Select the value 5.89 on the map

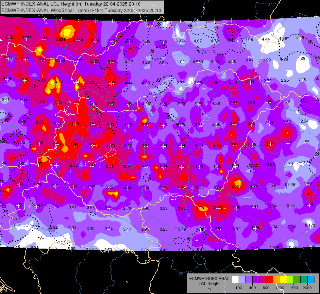19,184
